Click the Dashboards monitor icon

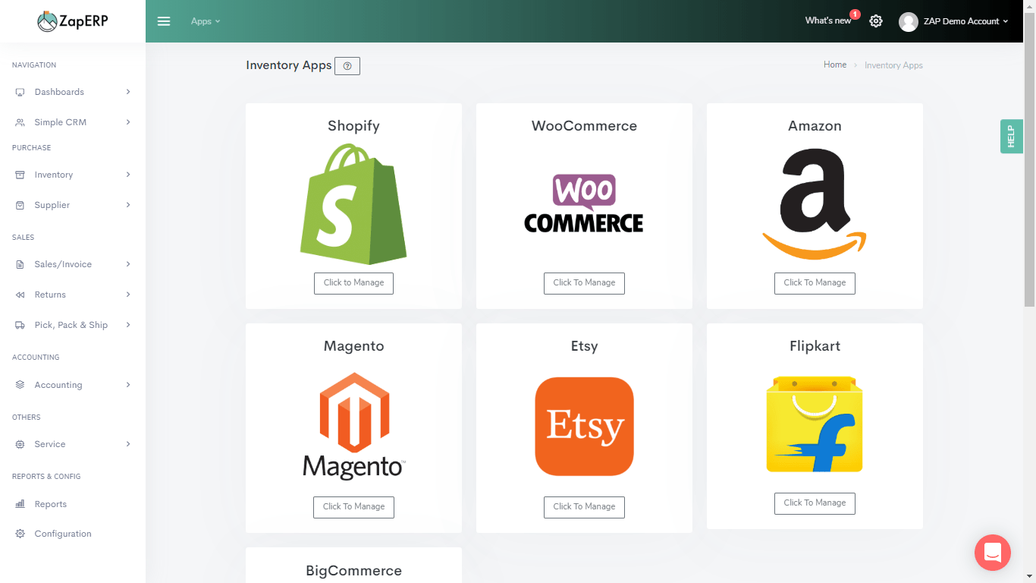pyautogui.click(x=20, y=92)
